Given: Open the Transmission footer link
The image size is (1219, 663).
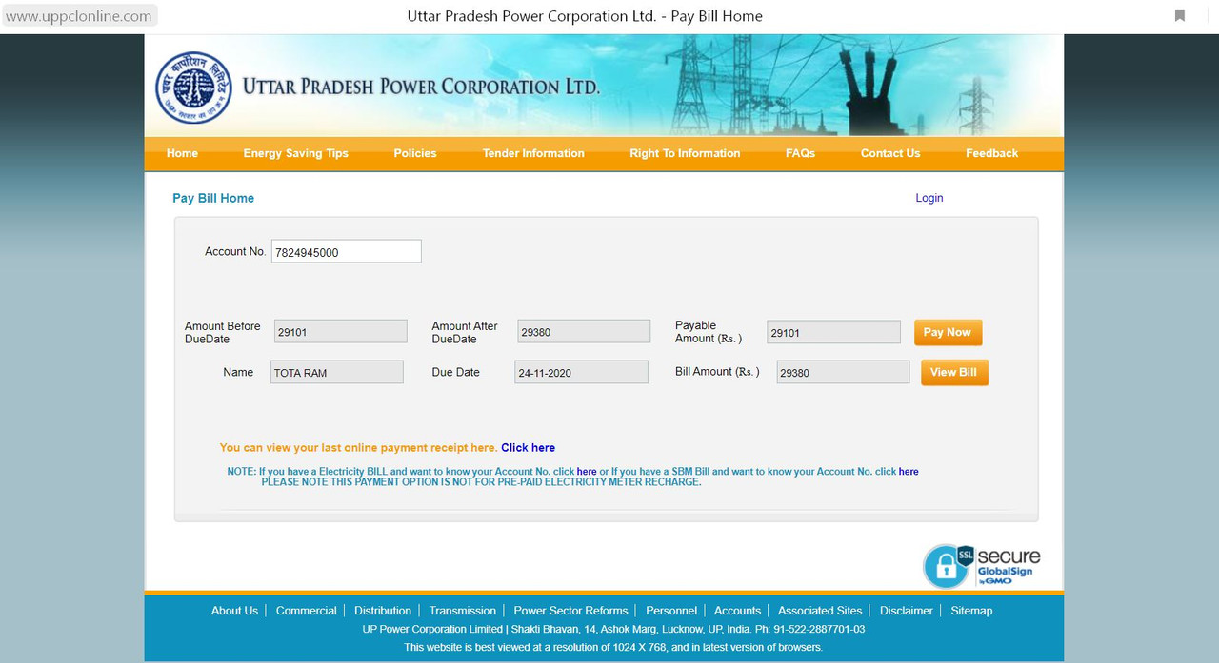Looking at the screenshot, I should point(463,611).
